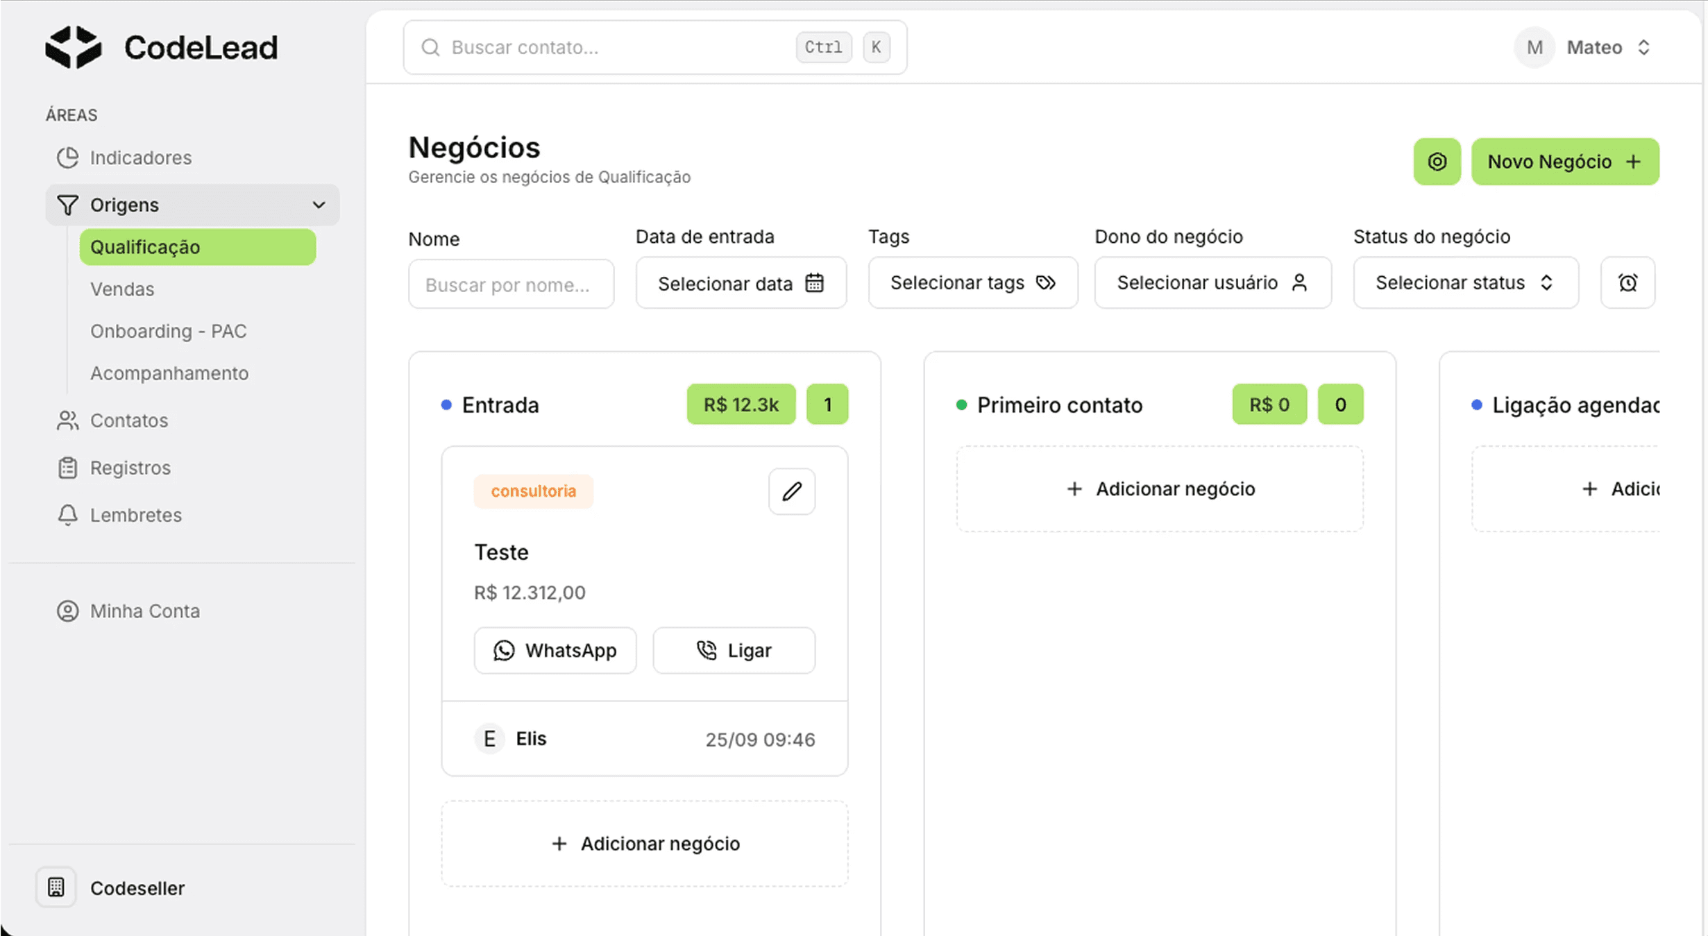Open Minha Conta page
This screenshot has height=936, width=1708.
click(144, 611)
